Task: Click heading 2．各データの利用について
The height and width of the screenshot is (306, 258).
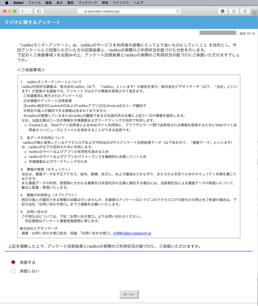Action: pyautogui.click(x=42, y=138)
